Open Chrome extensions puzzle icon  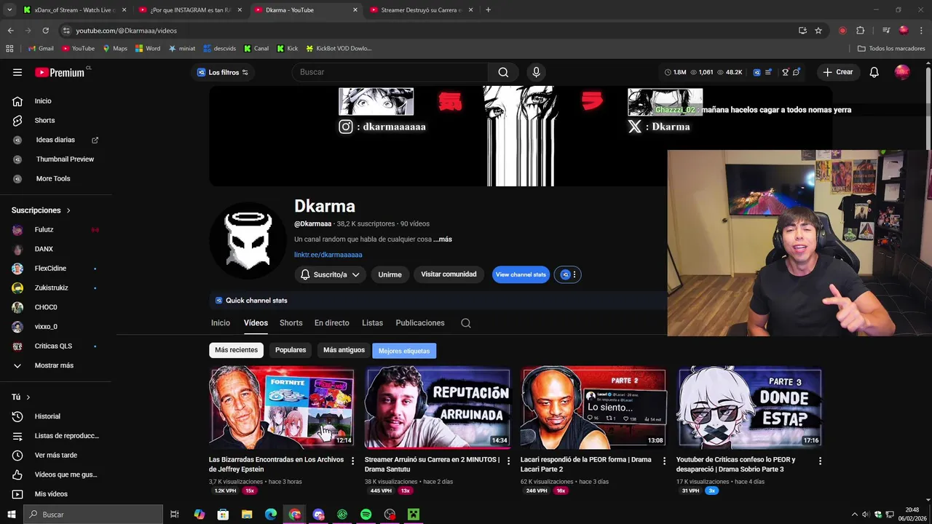pyautogui.click(x=860, y=31)
